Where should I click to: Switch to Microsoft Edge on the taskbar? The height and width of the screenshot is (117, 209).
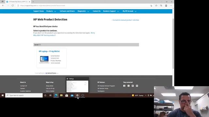coord(56,95)
